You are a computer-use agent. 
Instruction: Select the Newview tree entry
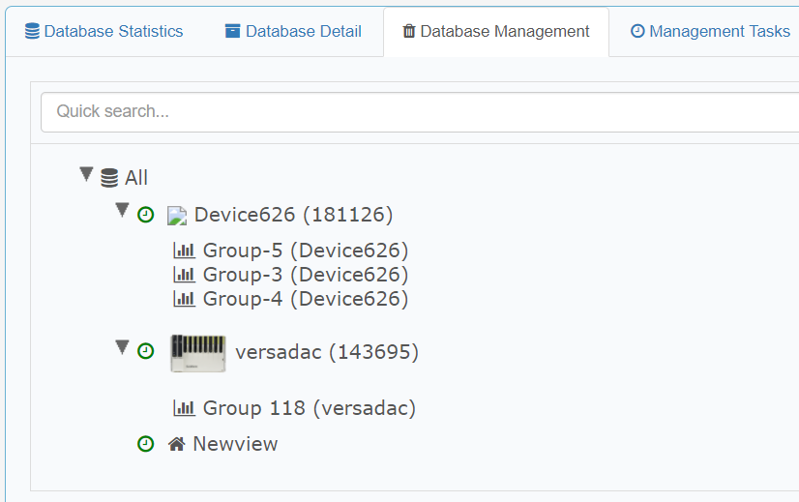click(x=223, y=444)
